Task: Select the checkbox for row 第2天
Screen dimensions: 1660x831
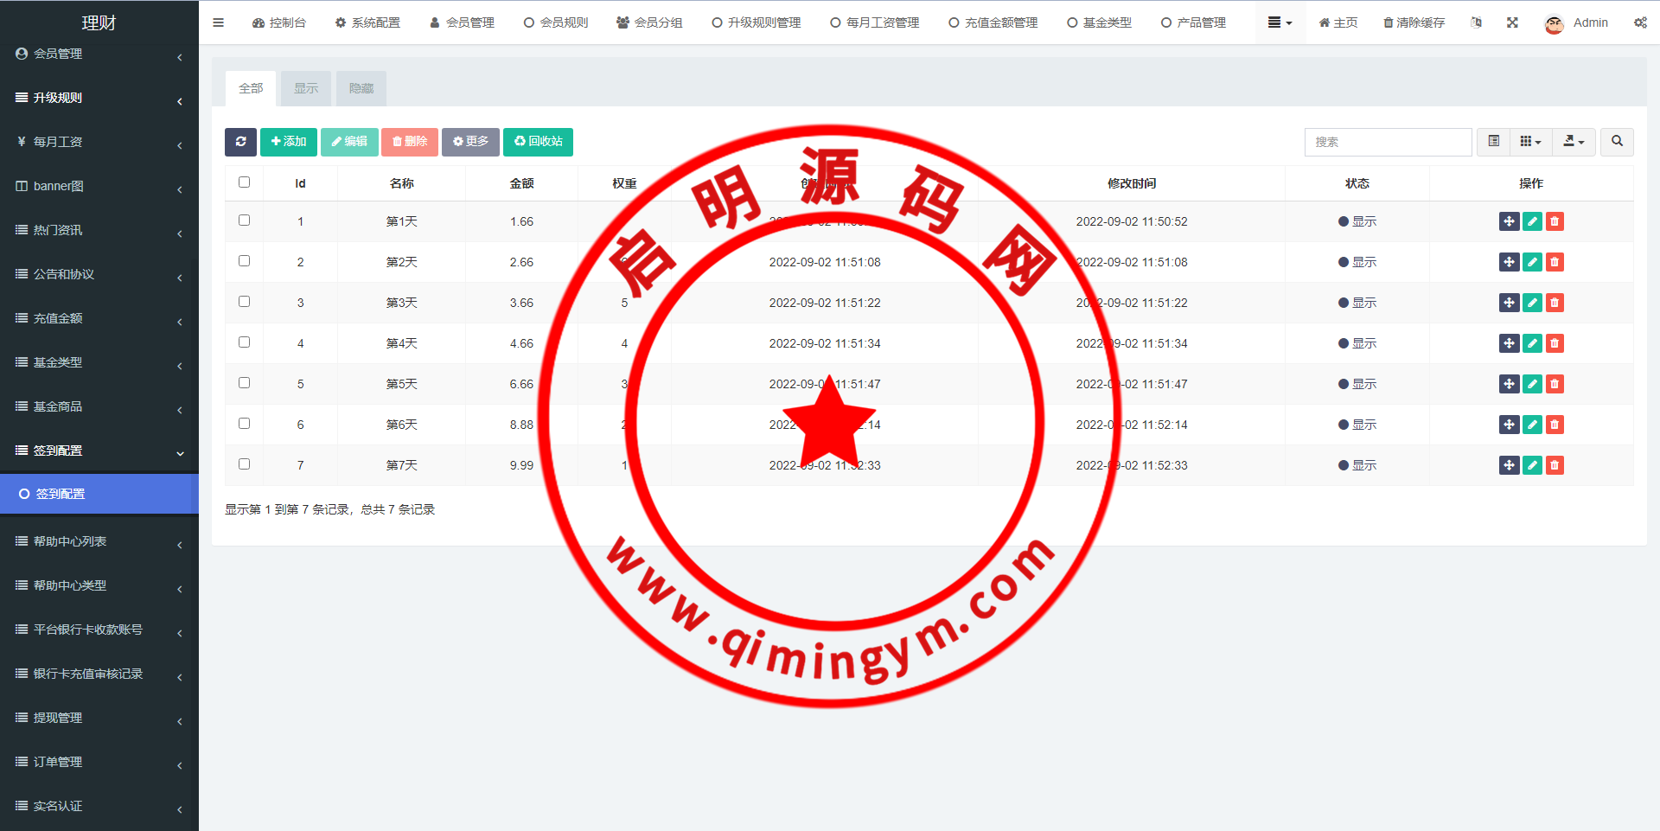Action: pos(244,261)
